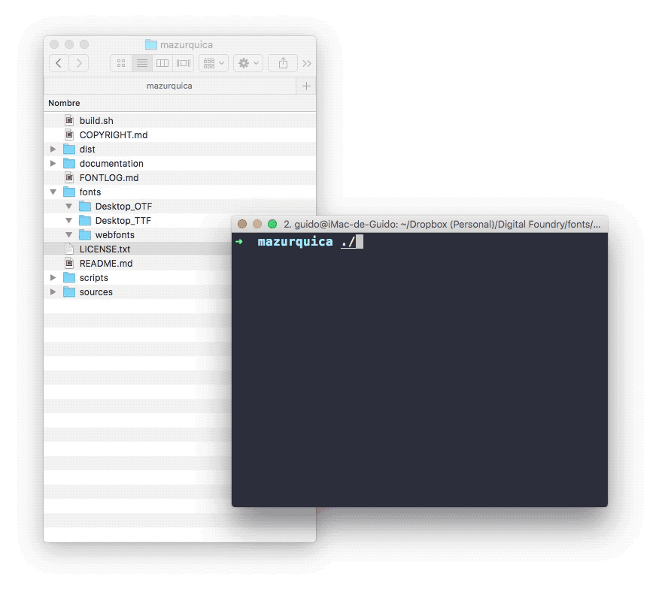Close the Finder window
Viewport: 668px width, 595px height.
coord(54,44)
